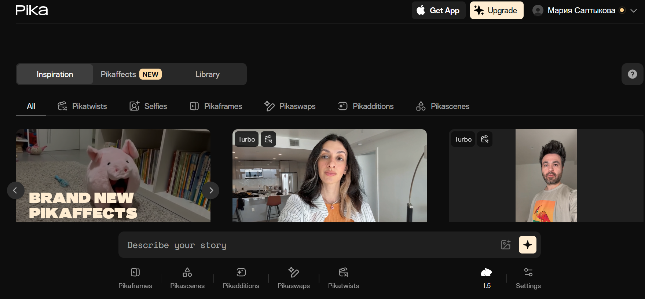The width and height of the screenshot is (645, 299).
Task: Filter inspiration by Pikascenes category
Action: click(443, 106)
